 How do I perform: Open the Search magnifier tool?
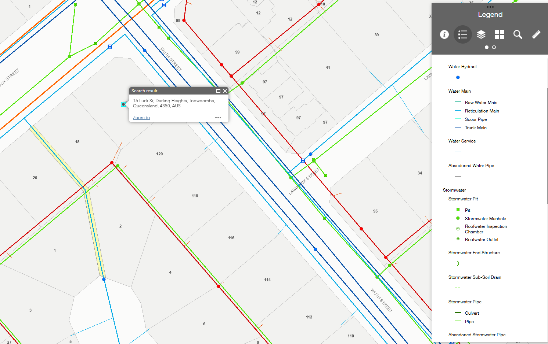coord(518,34)
